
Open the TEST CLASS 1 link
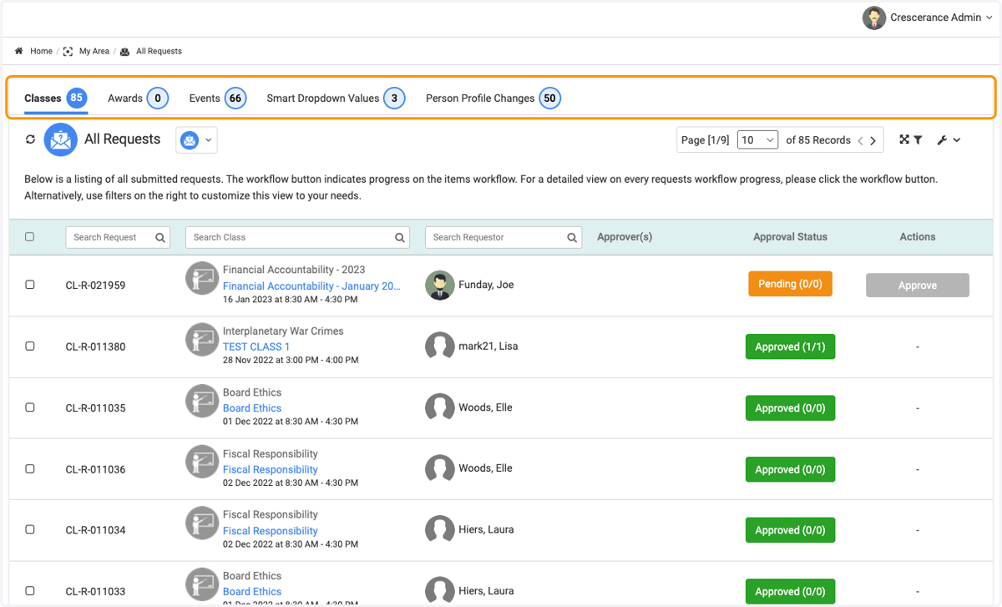point(256,346)
